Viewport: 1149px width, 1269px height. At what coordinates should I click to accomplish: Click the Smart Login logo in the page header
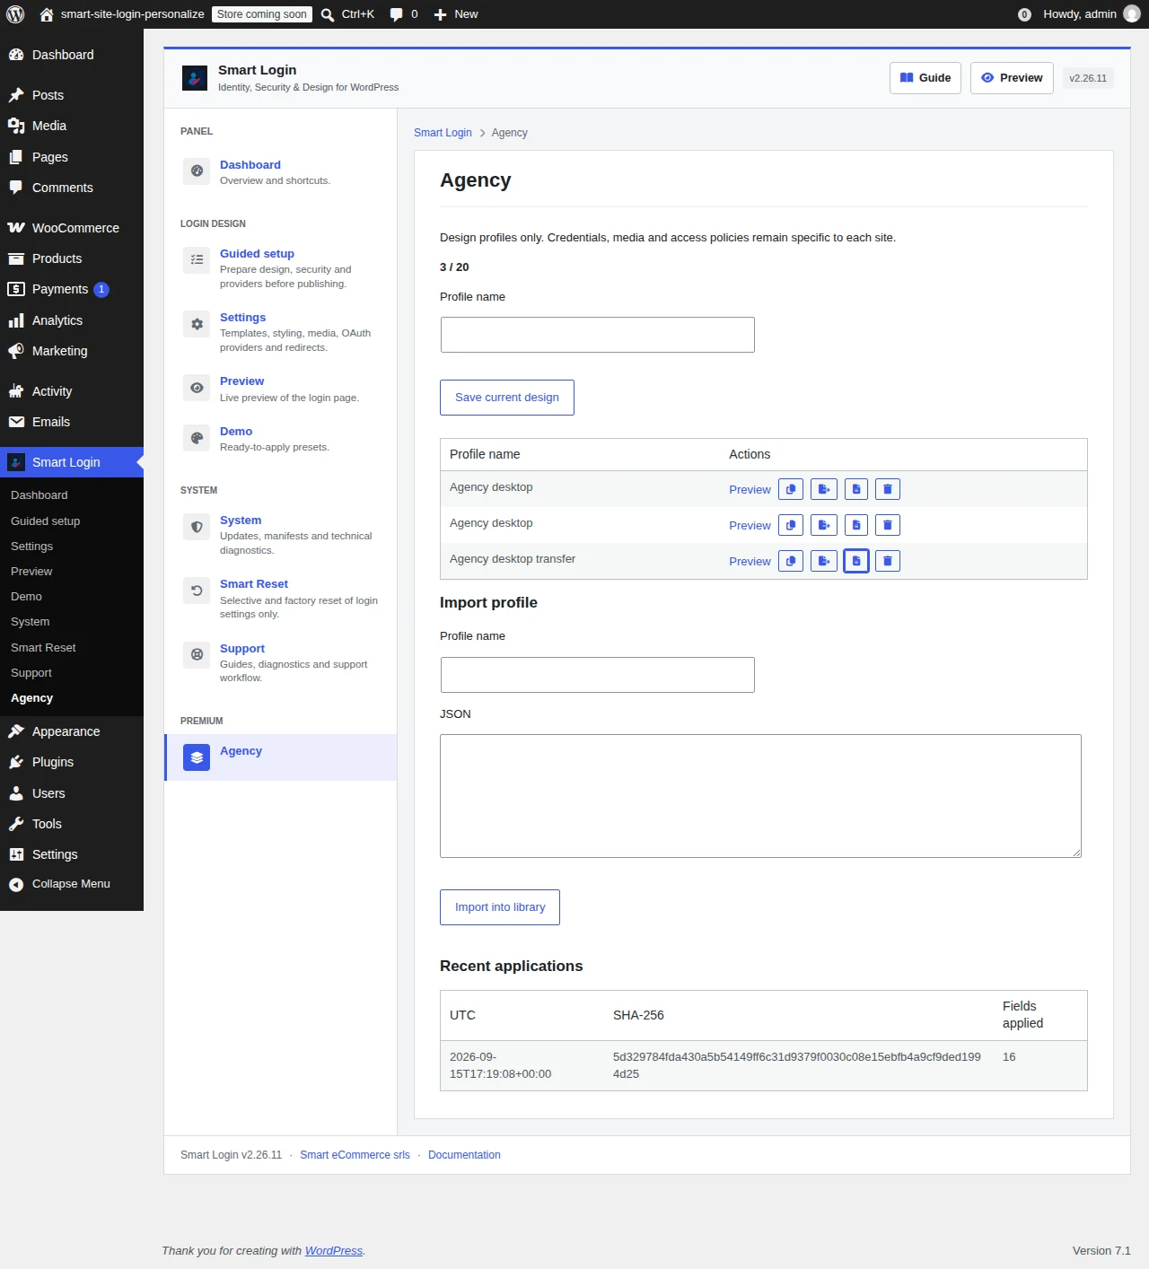pyautogui.click(x=195, y=78)
